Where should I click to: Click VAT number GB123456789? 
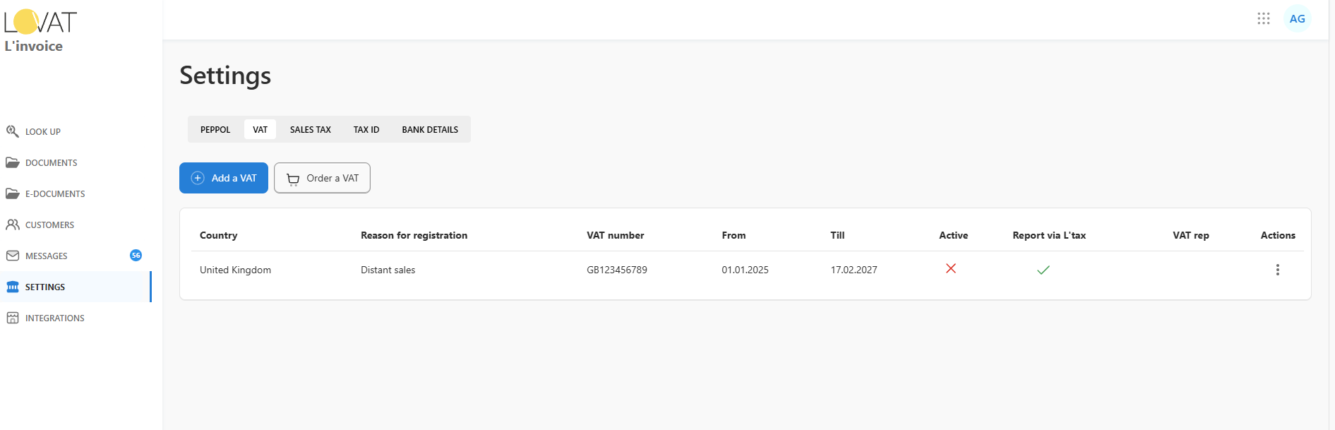(x=617, y=270)
